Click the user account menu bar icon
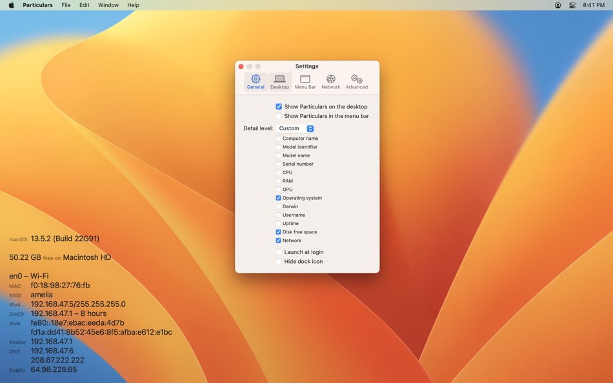Viewport: 613px width, 383px height. click(558, 5)
